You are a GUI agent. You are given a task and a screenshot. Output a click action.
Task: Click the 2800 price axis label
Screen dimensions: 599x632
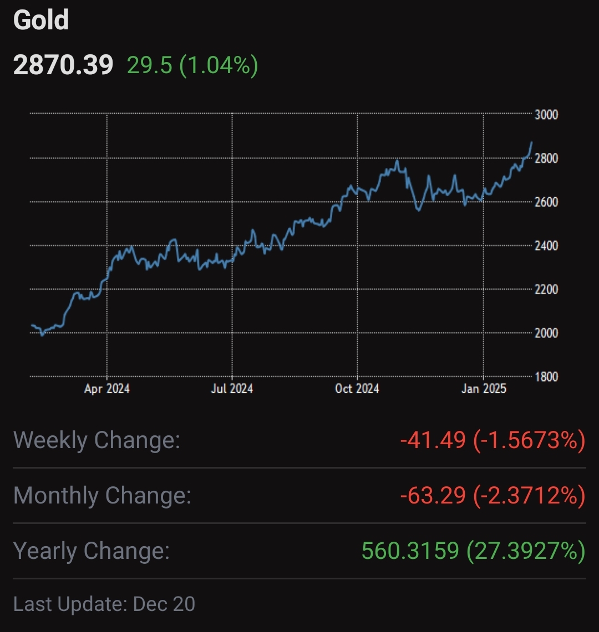click(x=546, y=158)
